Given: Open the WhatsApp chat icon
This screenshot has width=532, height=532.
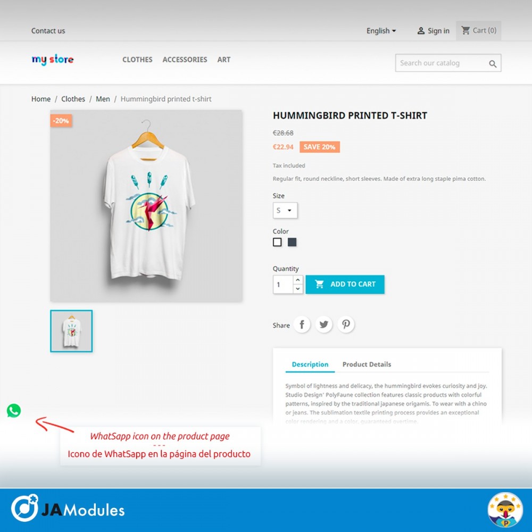Looking at the screenshot, I should [14, 411].
